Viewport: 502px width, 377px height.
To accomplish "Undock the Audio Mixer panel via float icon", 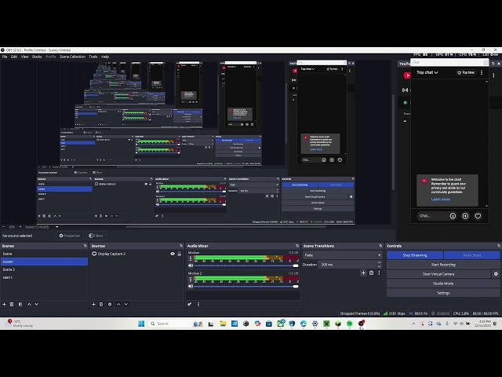I will point(297,246).
